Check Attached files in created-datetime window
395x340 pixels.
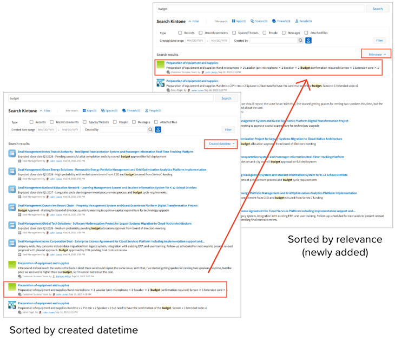point(156,122)
